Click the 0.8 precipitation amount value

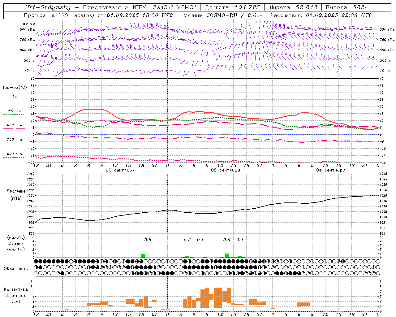coord(148,240)
